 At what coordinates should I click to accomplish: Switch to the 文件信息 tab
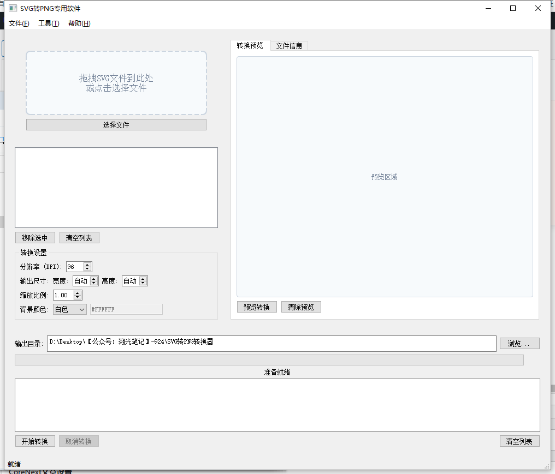point(289,46)
